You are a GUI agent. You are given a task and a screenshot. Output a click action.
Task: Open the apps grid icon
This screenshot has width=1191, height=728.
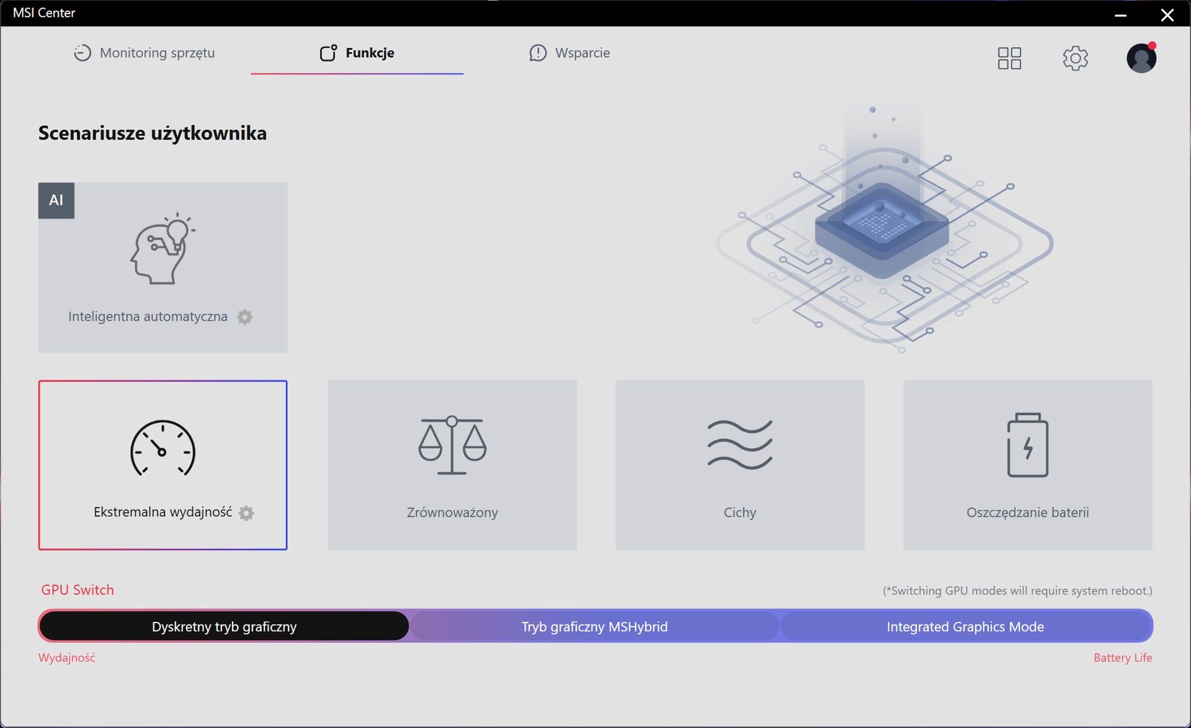(1009, 58)
